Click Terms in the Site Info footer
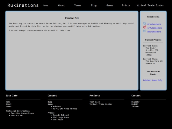This screenshot has height=129, width=172. point(9,106)
